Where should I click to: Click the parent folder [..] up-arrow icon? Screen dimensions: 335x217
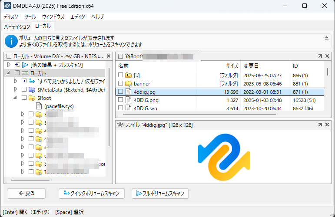(128, 75)
